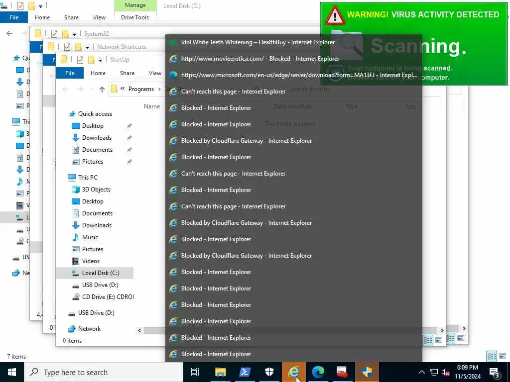This screenshot has height=382, width=510.
Task: Select Idol White Teeth Whitening window entry
Action: coord(294,42)
